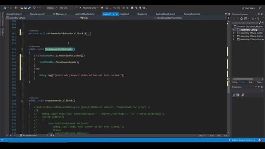Click the Properties wrench pages icon

243,95
